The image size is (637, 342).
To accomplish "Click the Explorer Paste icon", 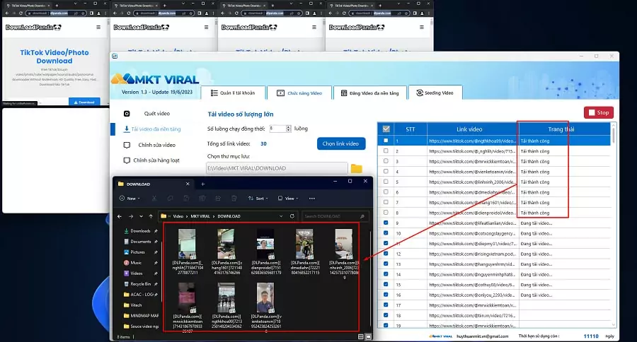I will (x=186, y=199).
